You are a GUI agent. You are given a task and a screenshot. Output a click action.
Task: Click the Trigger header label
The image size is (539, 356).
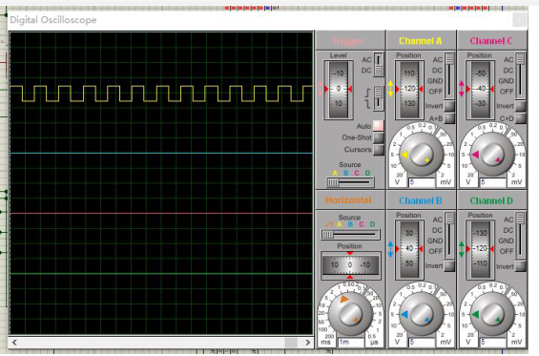[x=348, y=41]
